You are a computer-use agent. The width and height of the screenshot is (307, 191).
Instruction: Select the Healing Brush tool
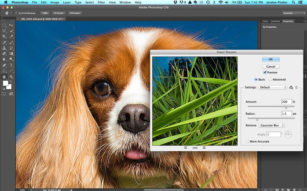[x=4, y=42]
